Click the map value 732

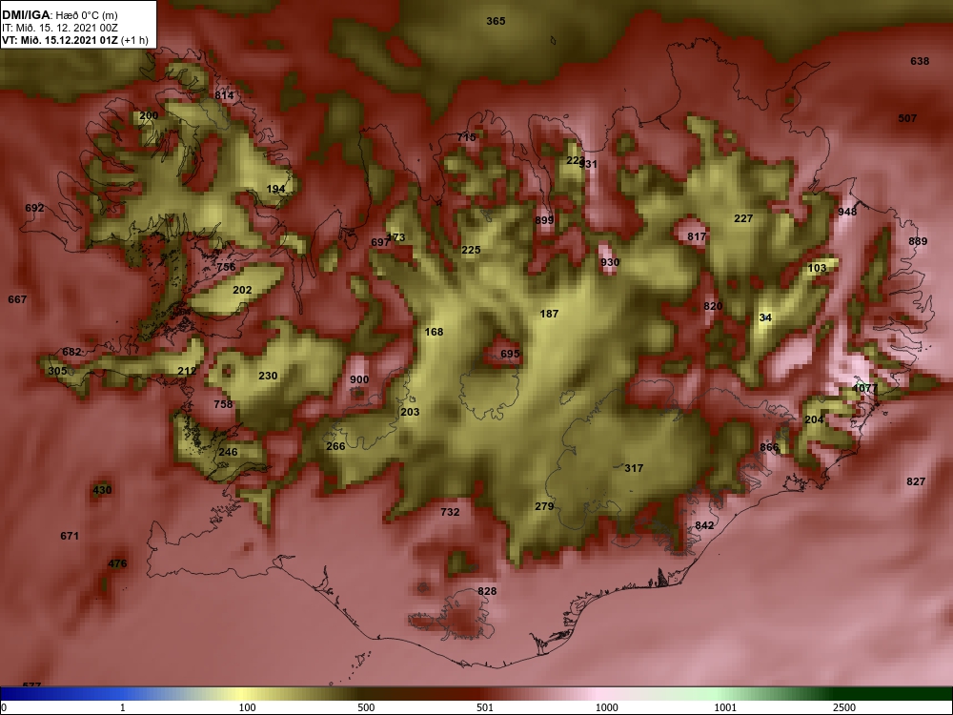pos(451,512)
